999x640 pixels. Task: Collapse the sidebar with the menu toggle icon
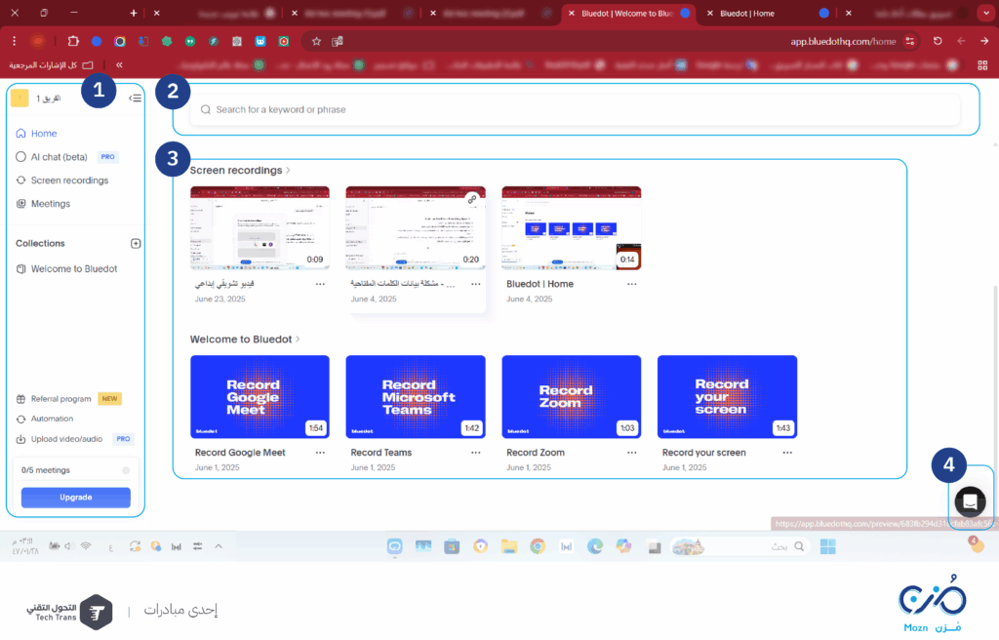pyautogui.click(x=135, y=99)
